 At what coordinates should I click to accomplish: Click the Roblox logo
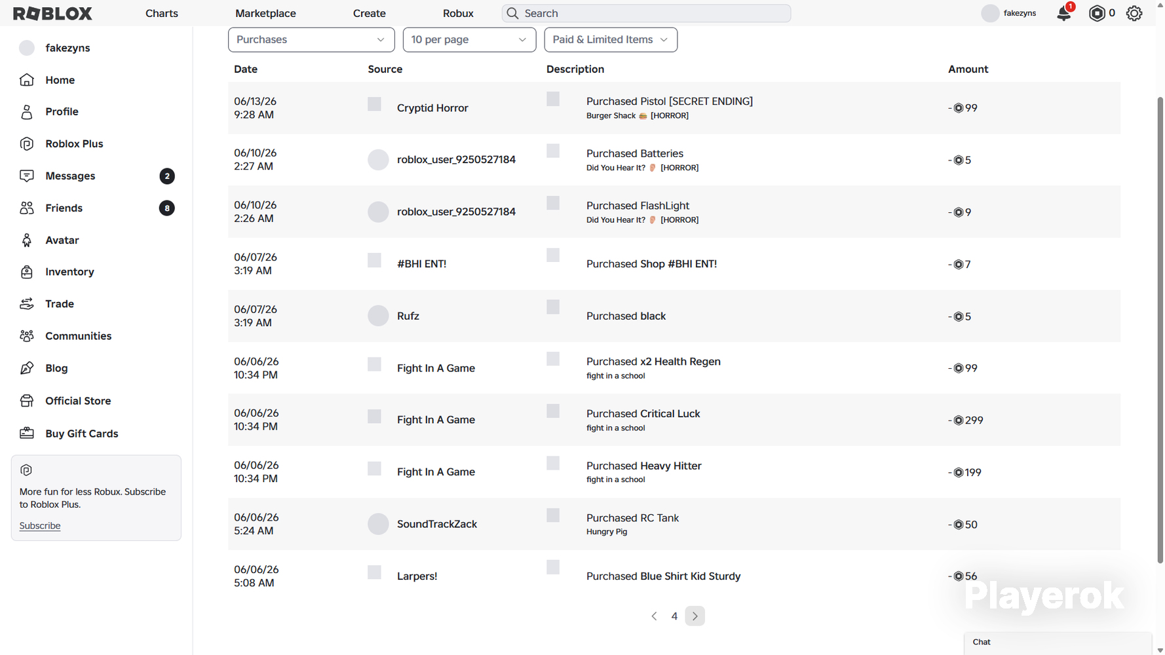52,13
